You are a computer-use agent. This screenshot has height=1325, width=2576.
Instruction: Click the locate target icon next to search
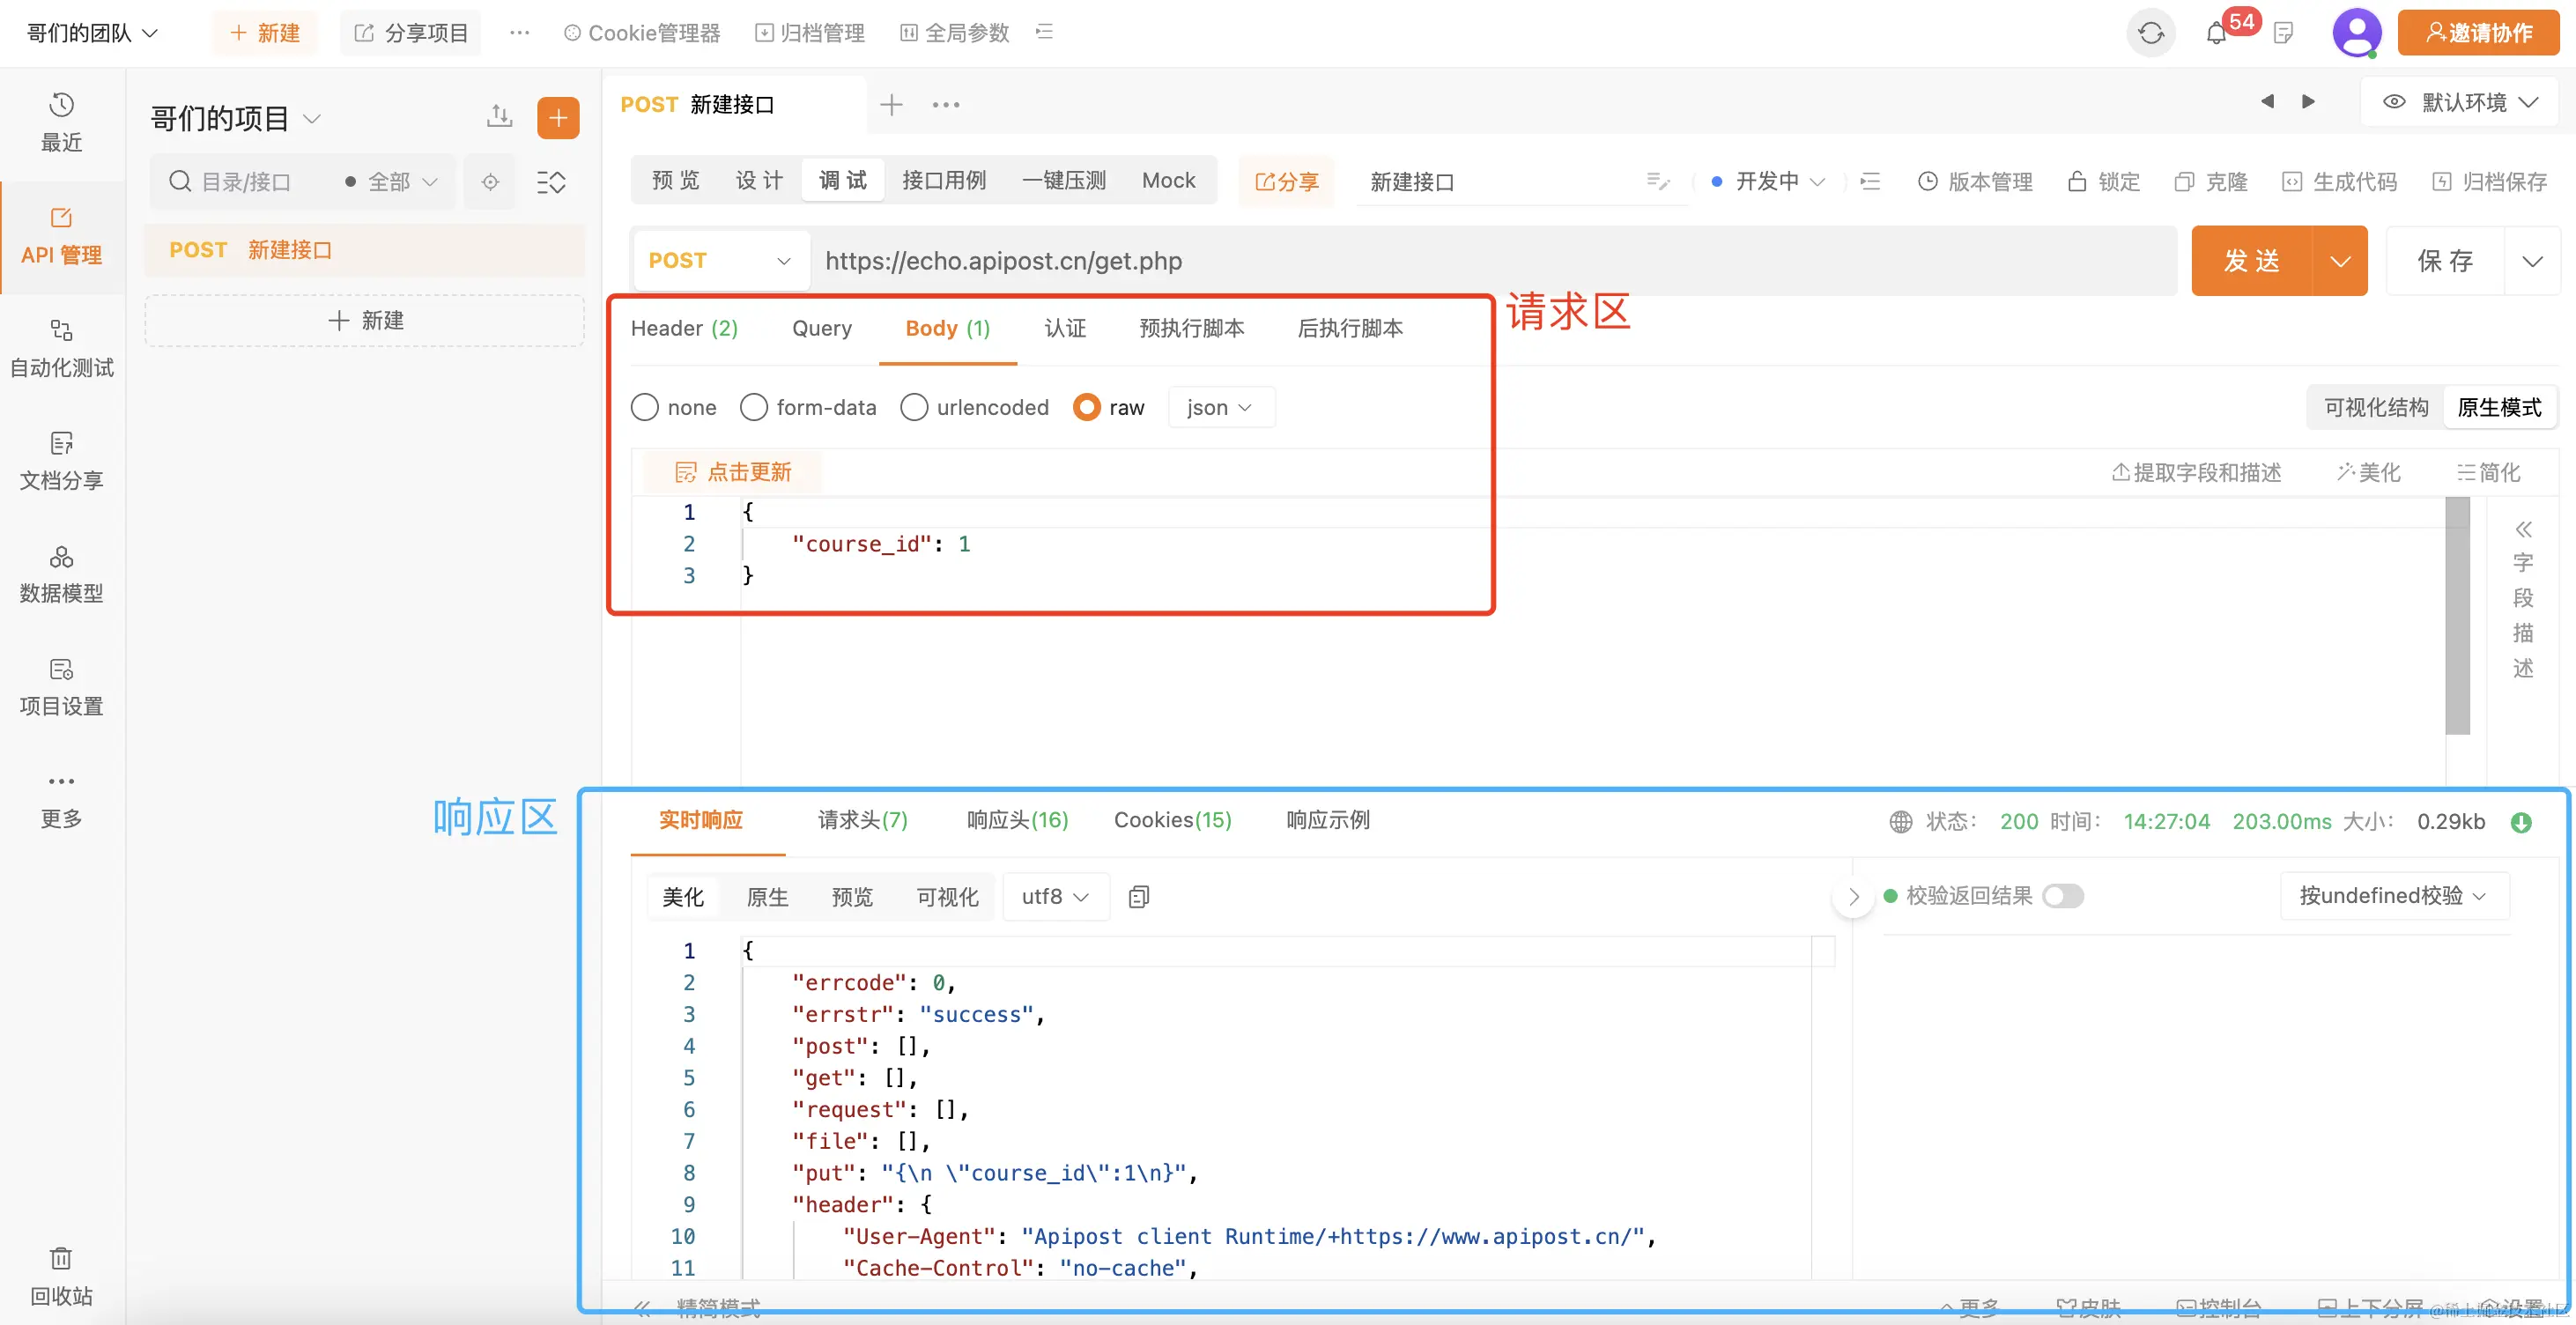coord(490,182)
